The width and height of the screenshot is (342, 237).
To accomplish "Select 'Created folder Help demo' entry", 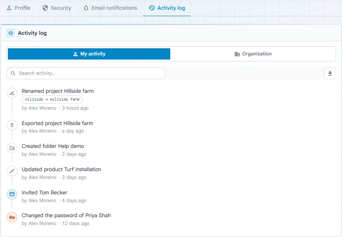I will click(x=53, y=146).
